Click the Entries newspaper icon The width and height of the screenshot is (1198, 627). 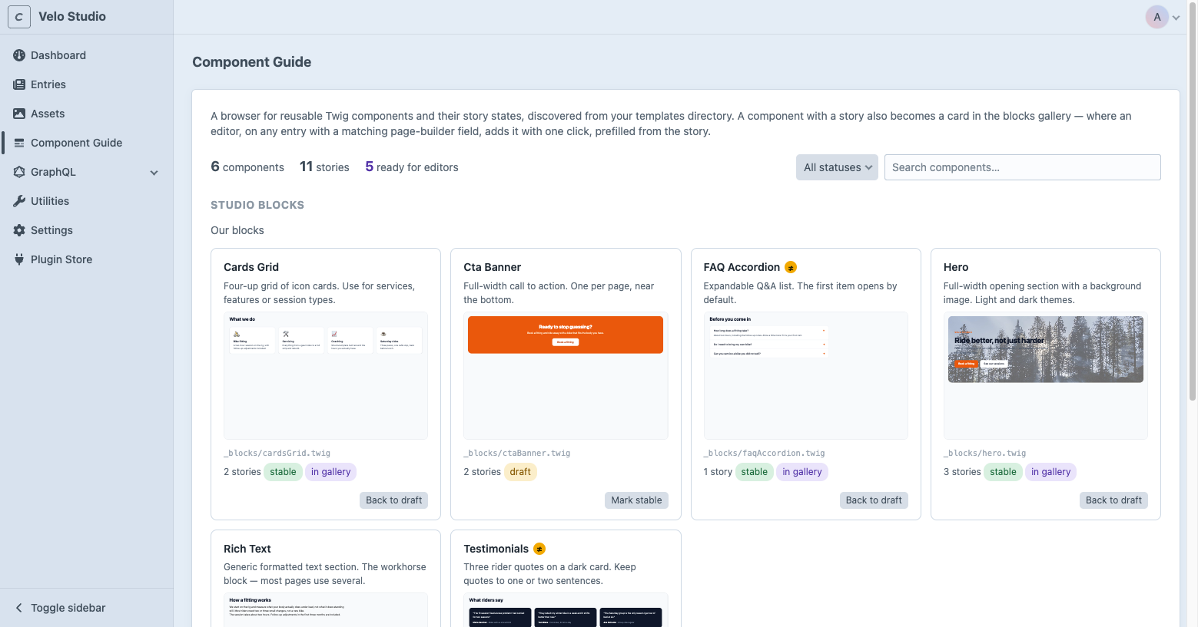(19, 84)
